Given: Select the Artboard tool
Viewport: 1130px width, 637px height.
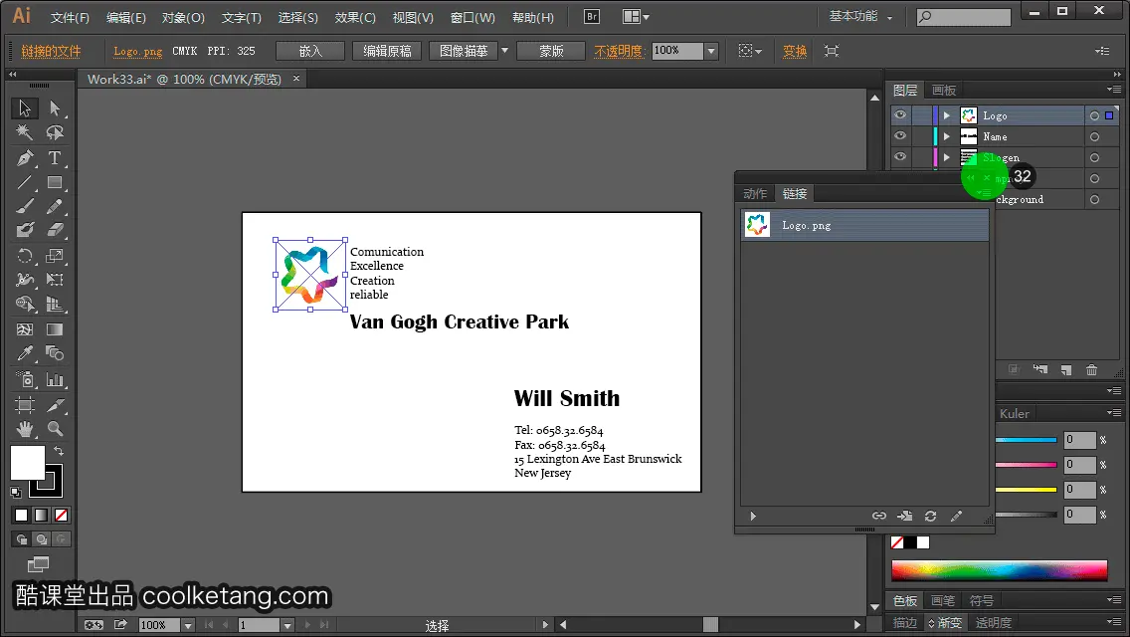Looking at the screenshot, I should pyautogui.click(x=25, y=404).
